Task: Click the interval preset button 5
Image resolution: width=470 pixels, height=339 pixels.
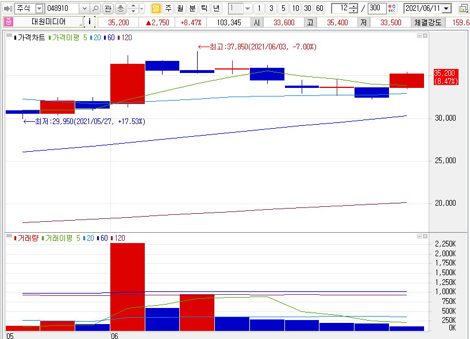Action: tap(283, 9)
